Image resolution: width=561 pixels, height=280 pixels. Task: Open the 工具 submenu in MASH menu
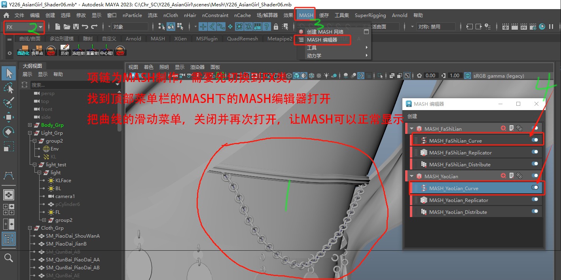(334, 48)
